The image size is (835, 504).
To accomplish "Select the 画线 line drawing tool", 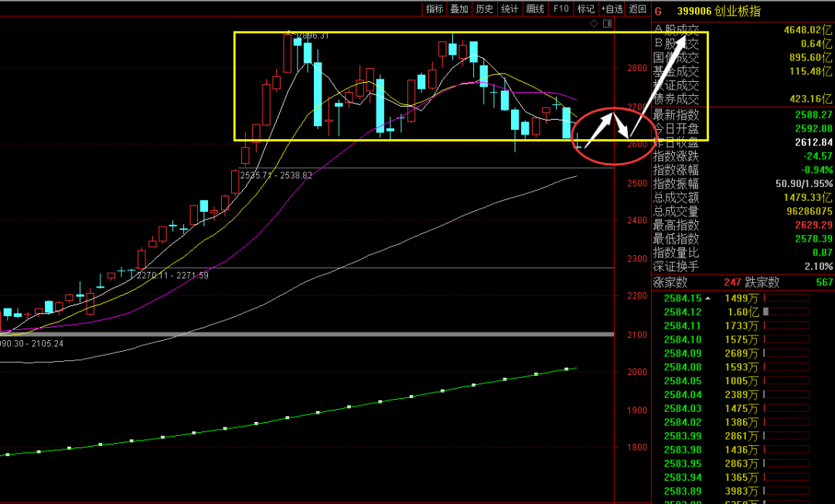I will tap(535, 9).
